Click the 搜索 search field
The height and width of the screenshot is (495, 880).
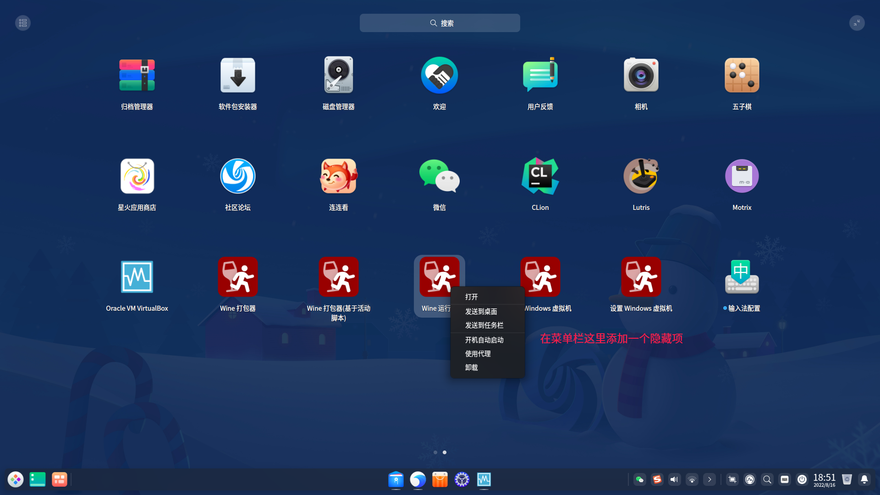click(x=440, y=23)
